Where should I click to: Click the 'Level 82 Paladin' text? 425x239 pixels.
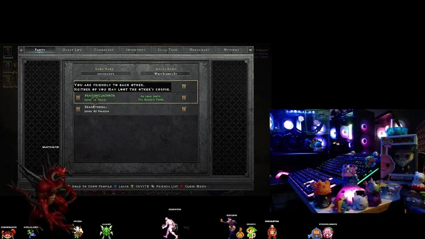point(97,111)
